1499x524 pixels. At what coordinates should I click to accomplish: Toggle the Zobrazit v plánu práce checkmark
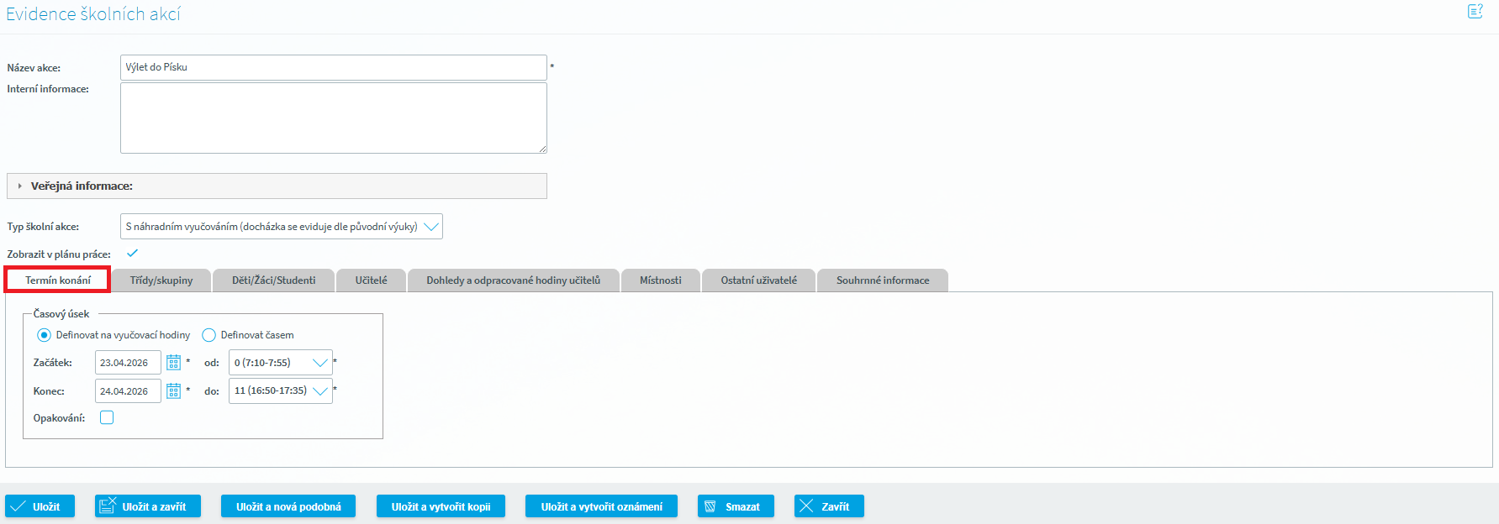point(132,254)
